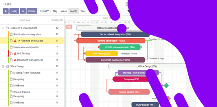
Task: Click the Planning and budget warning triangle
Action: [15, 41]
